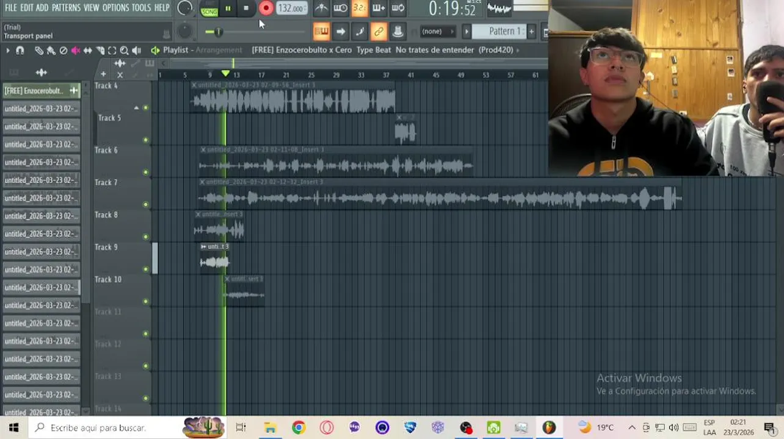Open the Windows Start menu
This screenshot has width=784, height=439.
(x=13, y=427)
